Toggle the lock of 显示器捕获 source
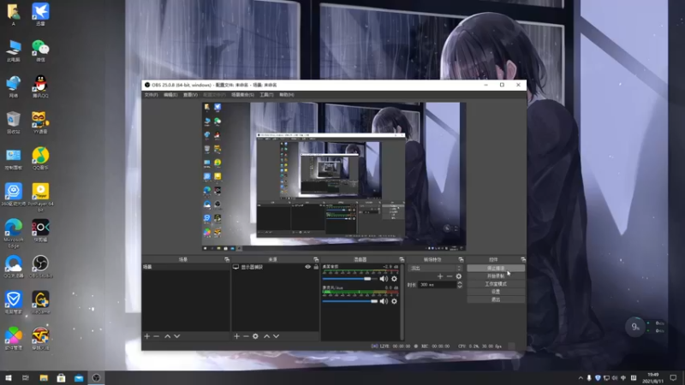The height and width of the screenshot is (385, 685). pos(316,267)
